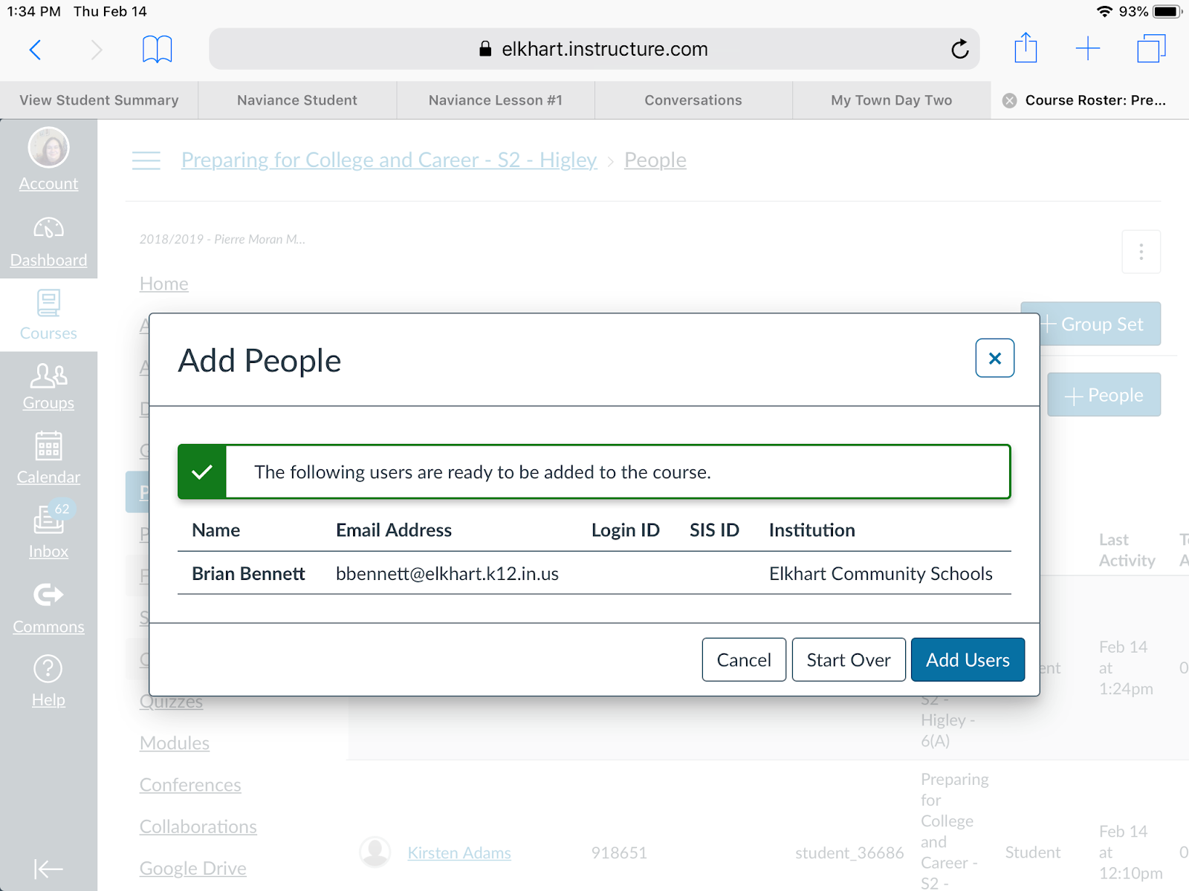Viewport: 1189px width, 891px height.
Task: Switch to the Naviance Student tab
Action: click(297, 99)
